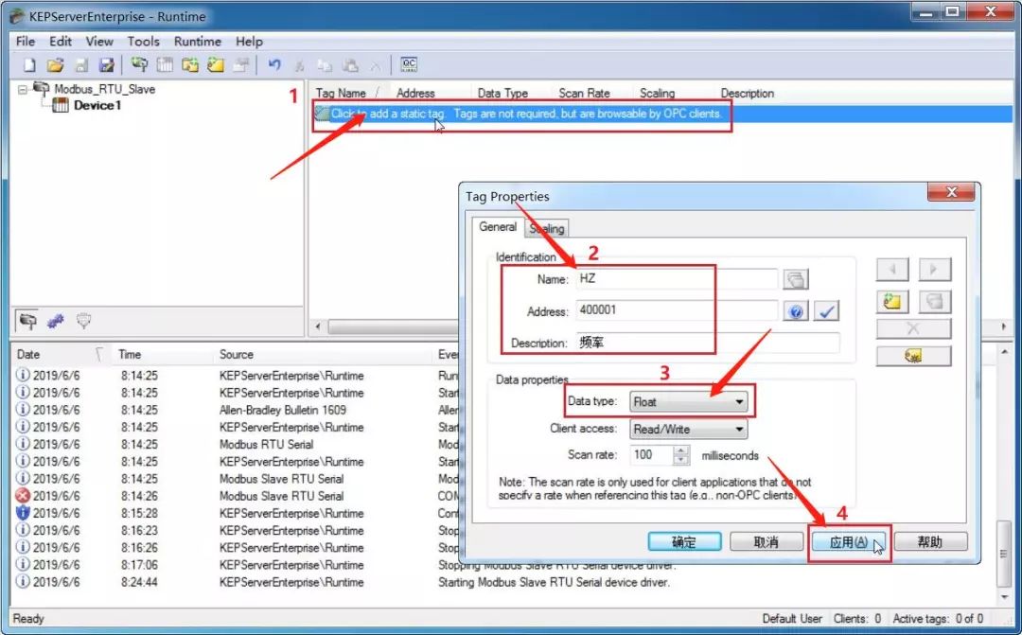This screenshot has width=1022, height=635.
Task: Open the Tools menu
Action: pyautogui.click(x=144, y=41)
